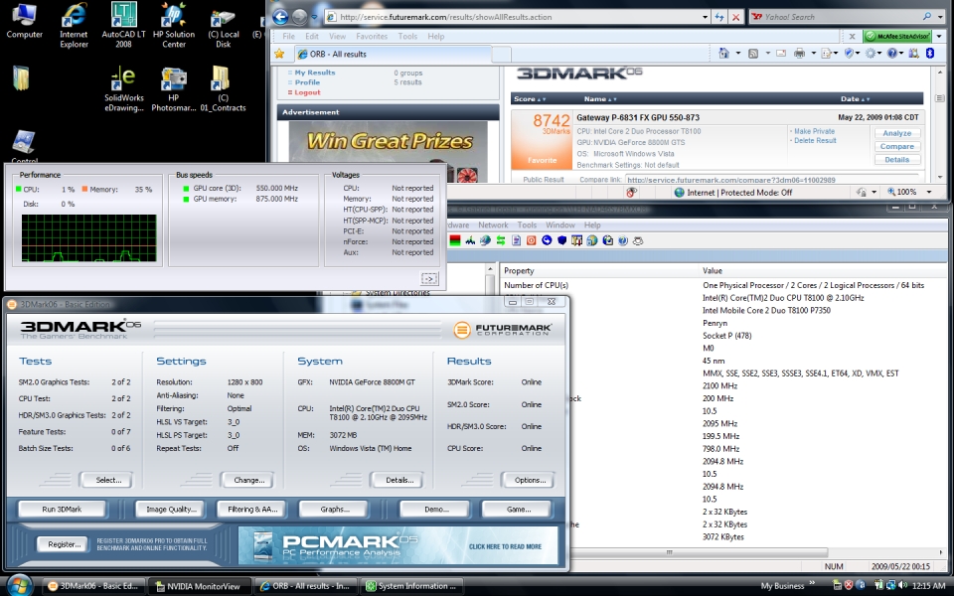This screenshot has height=596, width=954.
Task: Click the Yahoo search magnifier icon
Action: click(927, 17)
